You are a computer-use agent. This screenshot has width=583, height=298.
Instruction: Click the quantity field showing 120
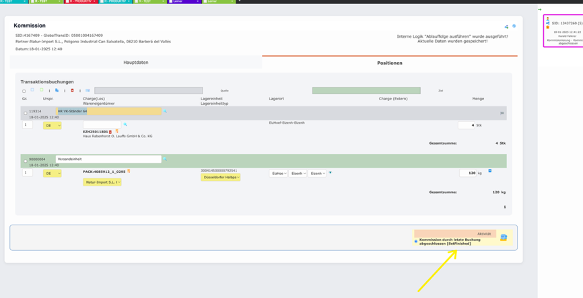[467, 173]
